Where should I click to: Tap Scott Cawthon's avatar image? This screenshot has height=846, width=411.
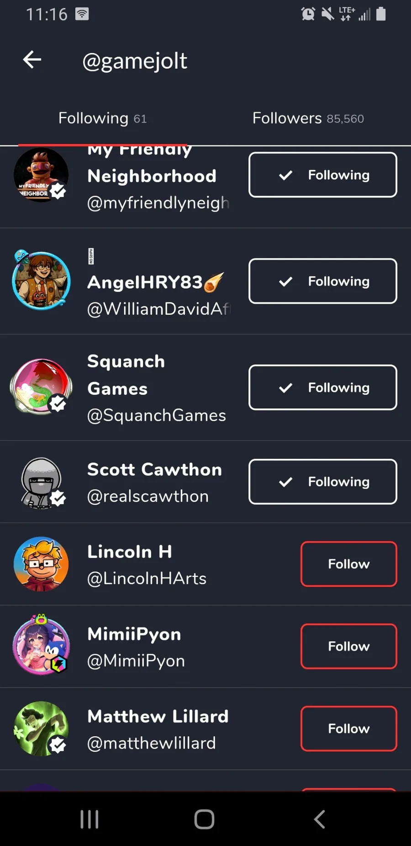[x=41, y=483]
